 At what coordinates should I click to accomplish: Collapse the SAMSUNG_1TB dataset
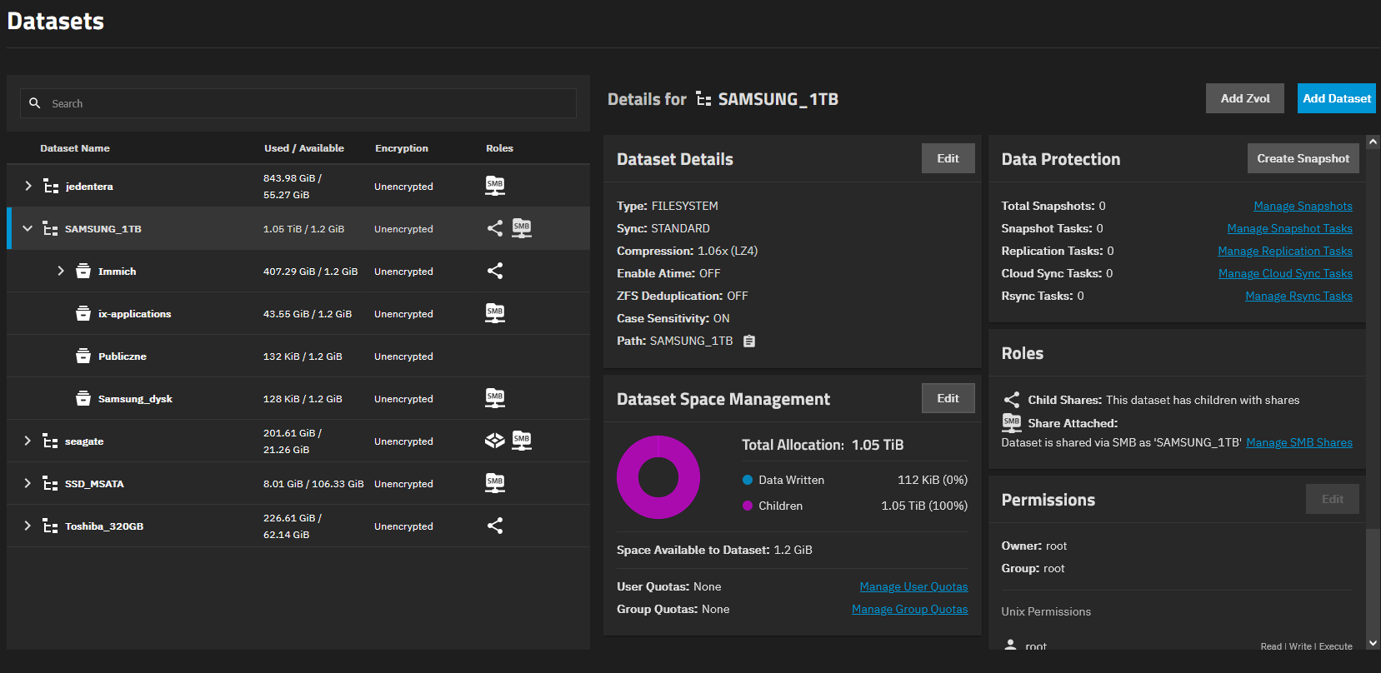point(28,228)
